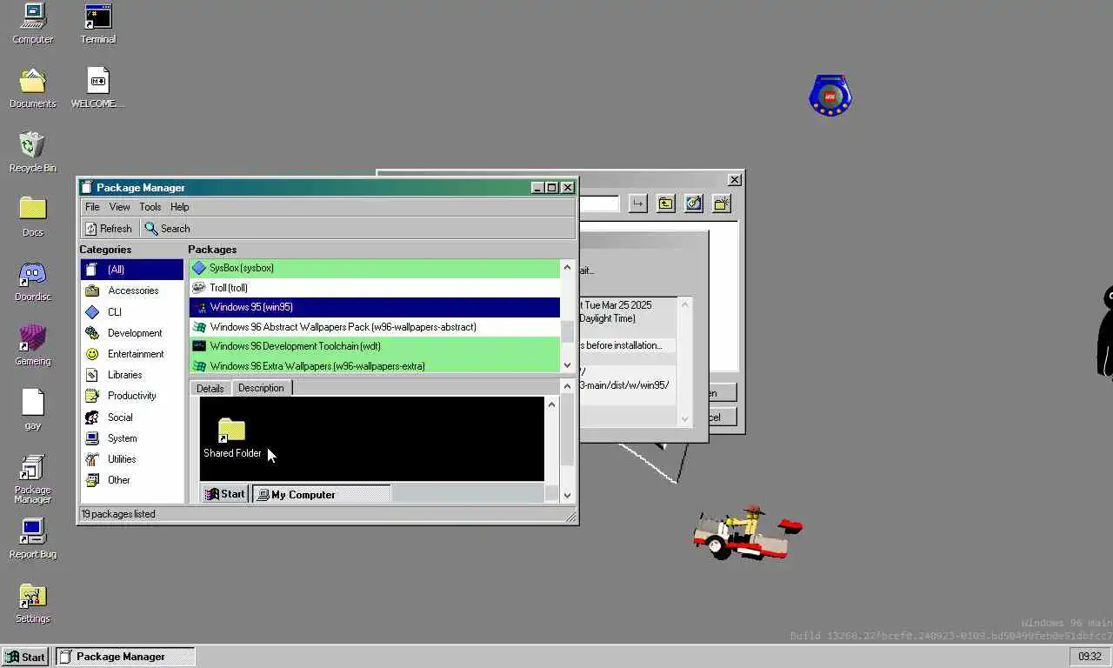This screenshot has width=1113, height=668.
Task: Open the Tools menu in Package Manager
Action: (x=150, y=207)
